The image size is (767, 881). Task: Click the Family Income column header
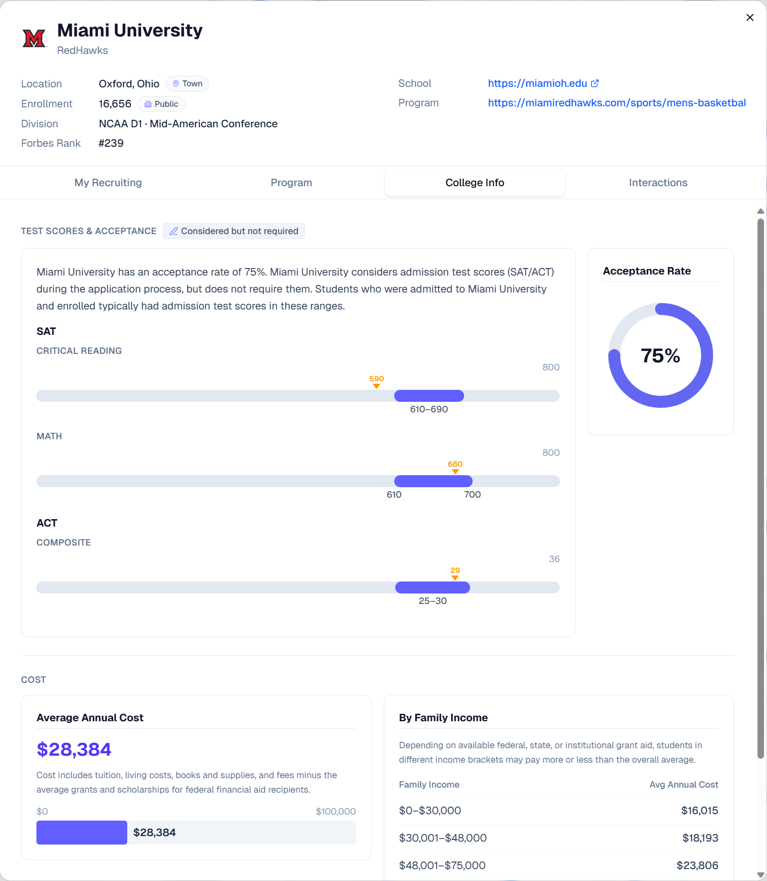[x=429, y=785]
